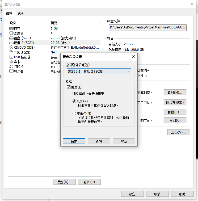Switch to the 硬件 tab
Image resolution: width=198 pixels, height=201 pixels.
[x=9, y=13]
